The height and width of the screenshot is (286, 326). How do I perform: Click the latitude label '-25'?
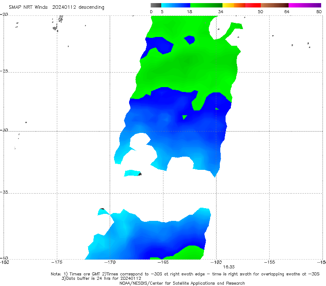click(4, 71)
